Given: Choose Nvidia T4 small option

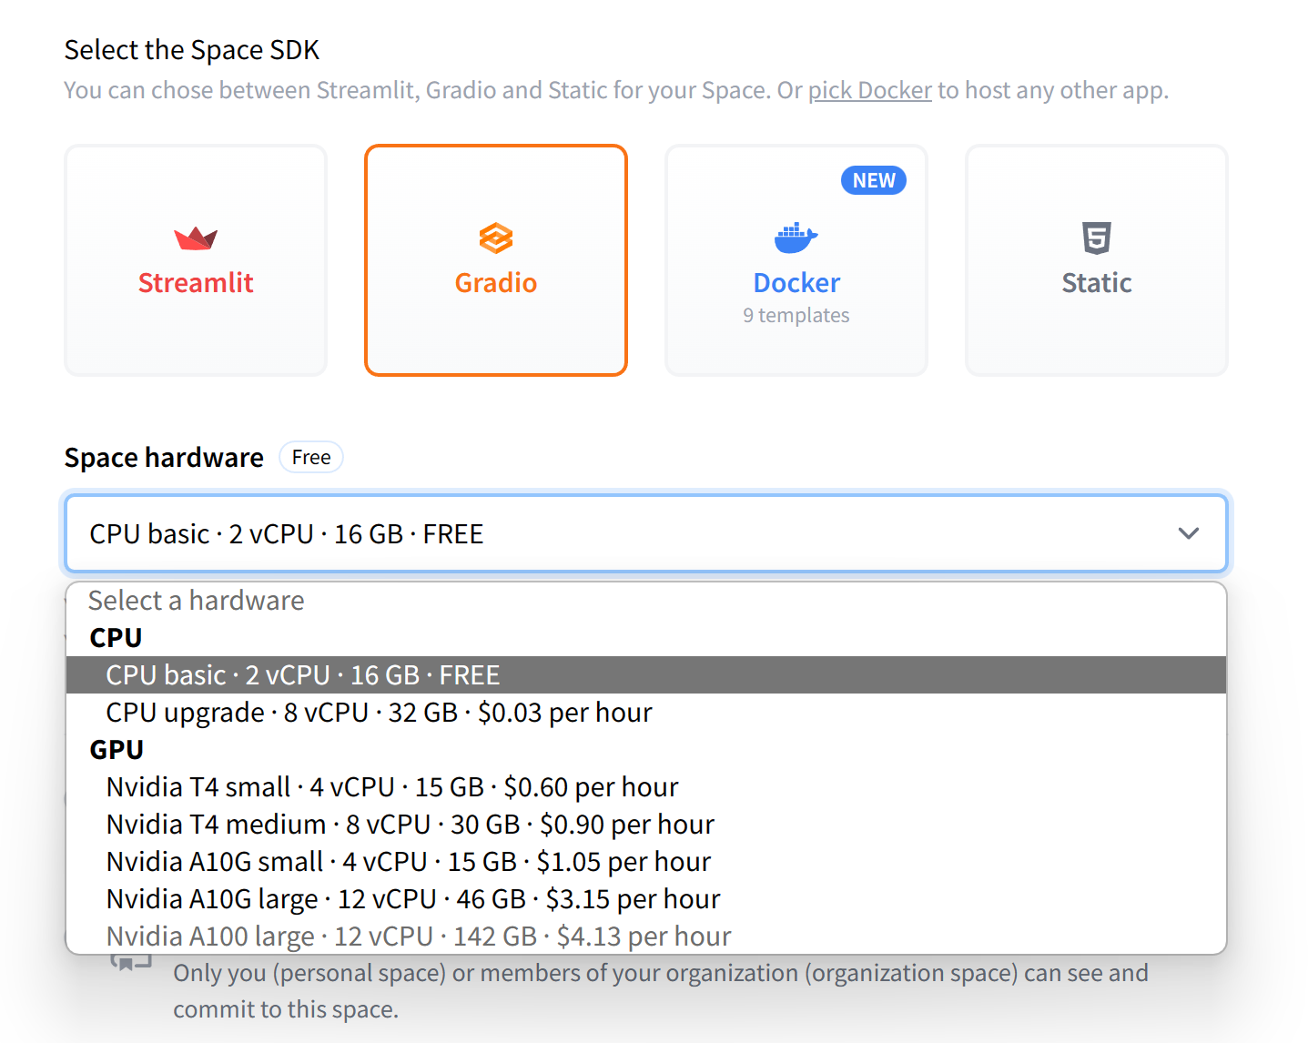Looking at the screenshot, I should [646, 787].
